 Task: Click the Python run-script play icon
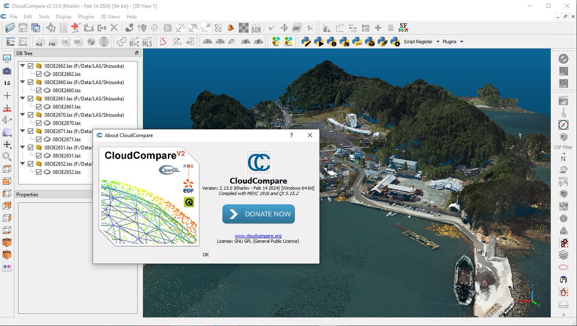point(319,42)
